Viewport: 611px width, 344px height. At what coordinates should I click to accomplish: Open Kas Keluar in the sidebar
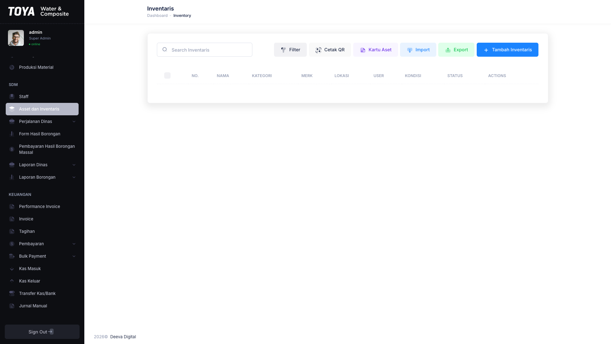pyautogui.click(x=42, y=281)
